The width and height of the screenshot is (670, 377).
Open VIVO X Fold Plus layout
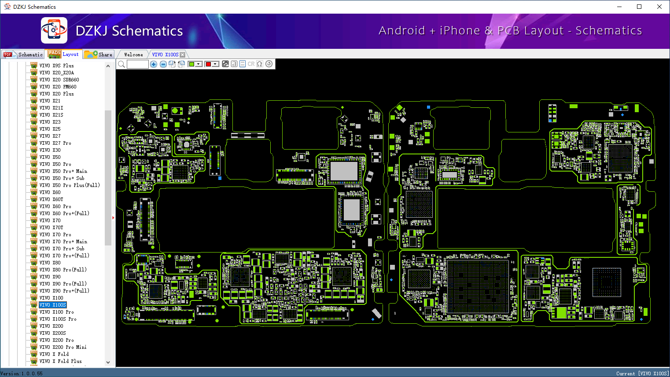click(60, 361)
